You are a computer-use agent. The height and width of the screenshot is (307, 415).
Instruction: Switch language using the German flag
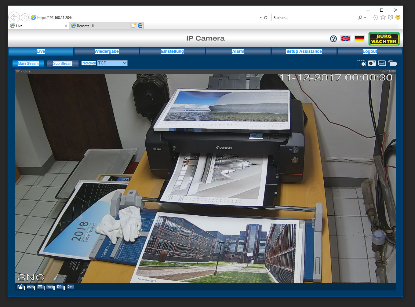[x=359, y=38]
